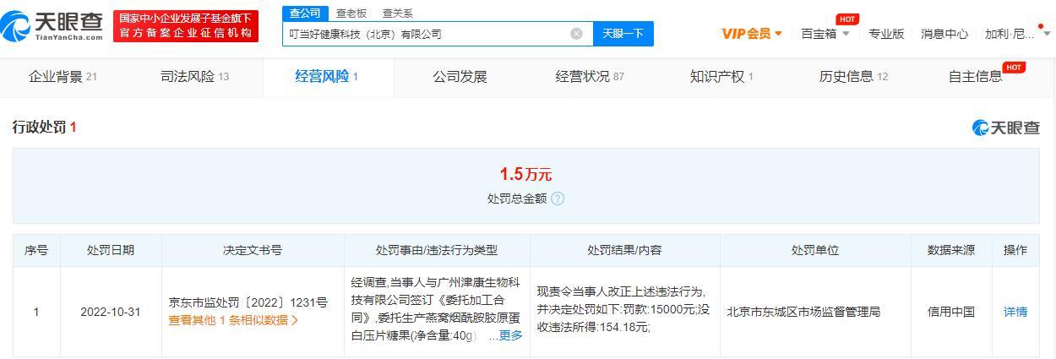The width and height of the screenshot is (1056, 359).
Task: Click 信用中国 data source cell
Action: click(951, 312)
